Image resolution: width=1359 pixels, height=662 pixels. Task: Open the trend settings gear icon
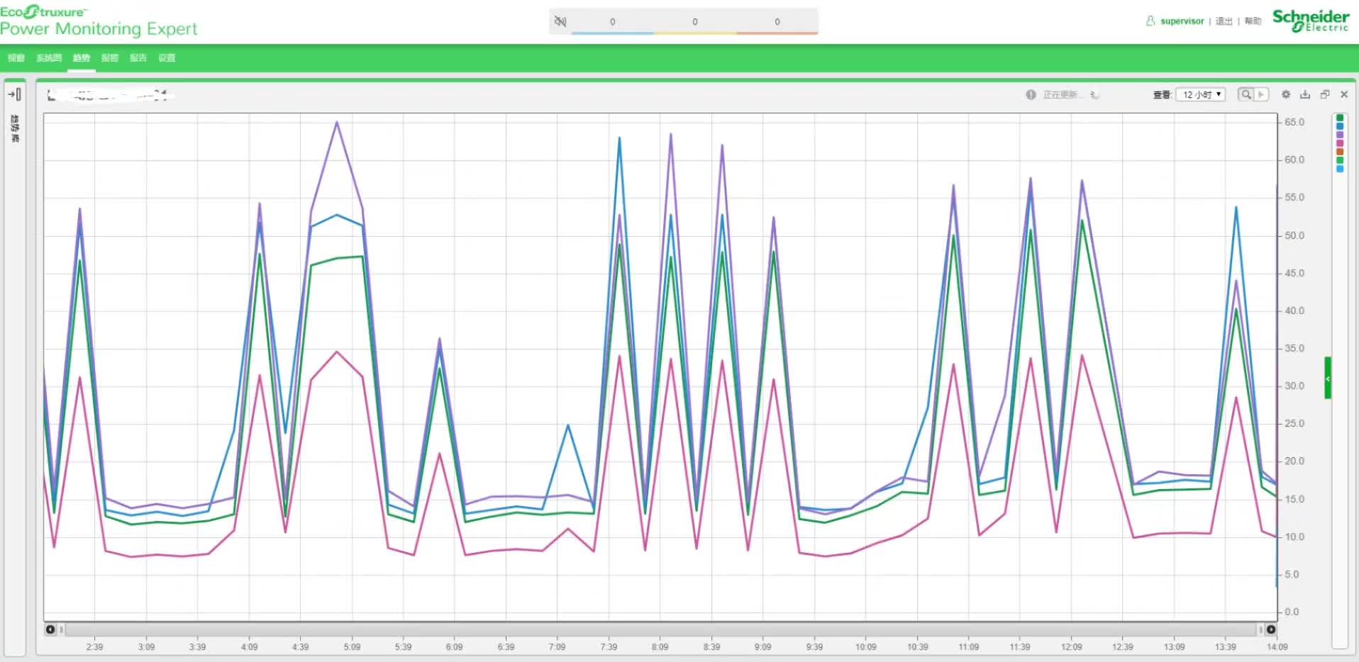click(x=1285, y=94)
